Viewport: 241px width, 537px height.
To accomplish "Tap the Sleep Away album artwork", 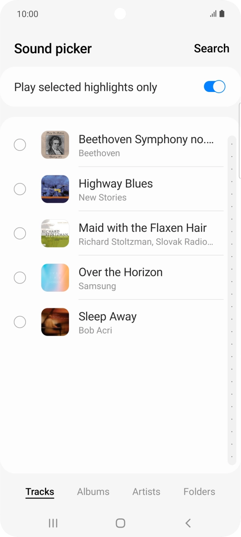I will tap(55, 322).
